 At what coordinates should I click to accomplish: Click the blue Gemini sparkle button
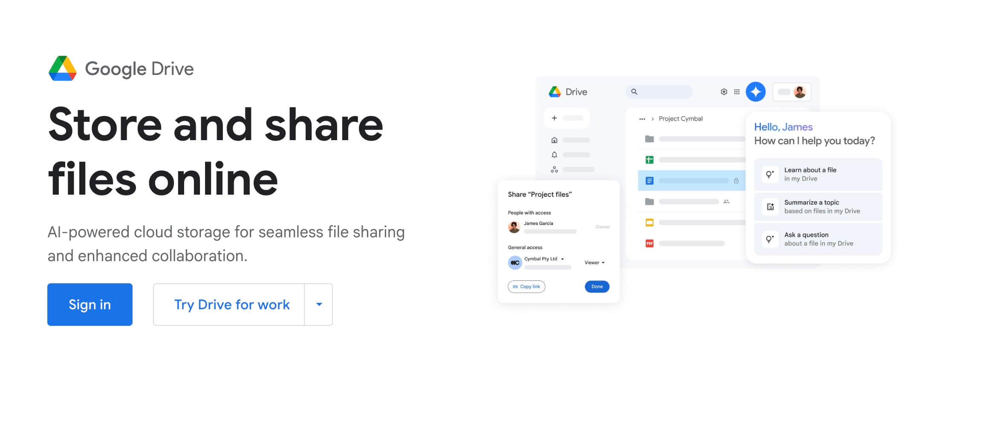pyautogui.click(x=755, y=92)
